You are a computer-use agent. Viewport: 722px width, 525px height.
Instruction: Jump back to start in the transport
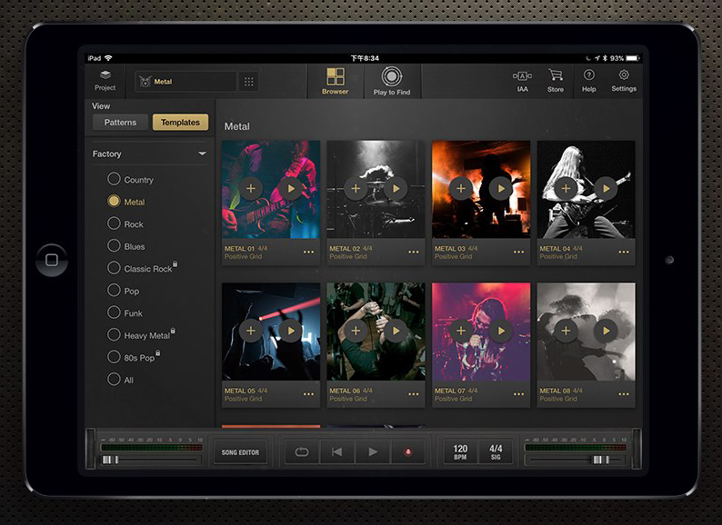337,452
